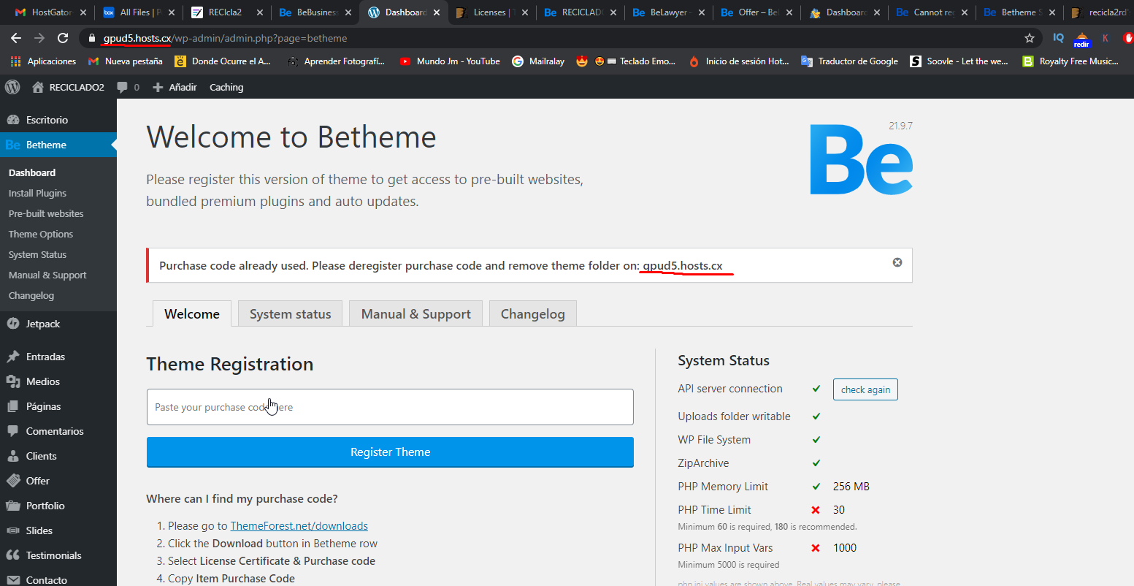Screen dimensions: 1134x586
Task: Open Comentarios menu
Action: [58, 431]
